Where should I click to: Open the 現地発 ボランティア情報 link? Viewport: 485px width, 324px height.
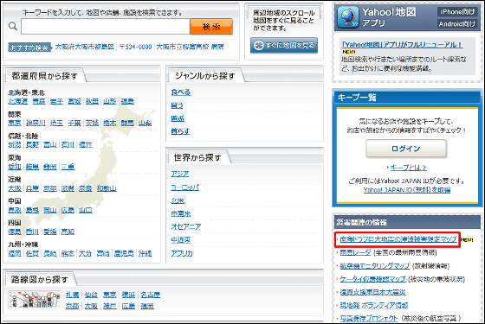(x=374, y=306)
